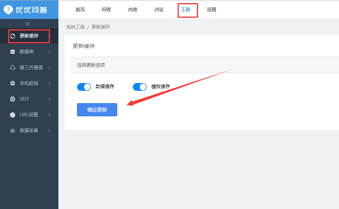Expand the 数据库 submenu chevron
The image size is (339, 209).
tap(49, 52)
